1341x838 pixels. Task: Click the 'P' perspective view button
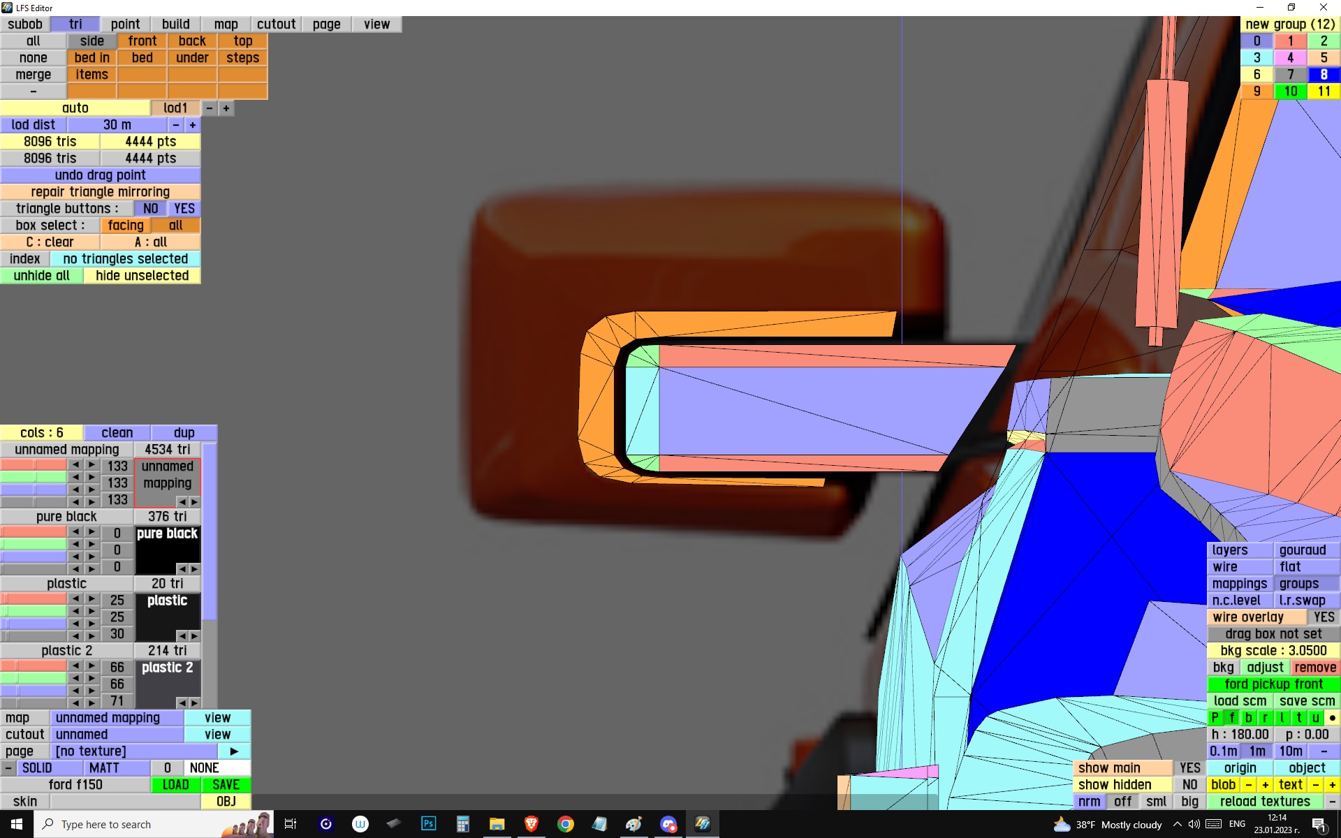point(1215,717)
